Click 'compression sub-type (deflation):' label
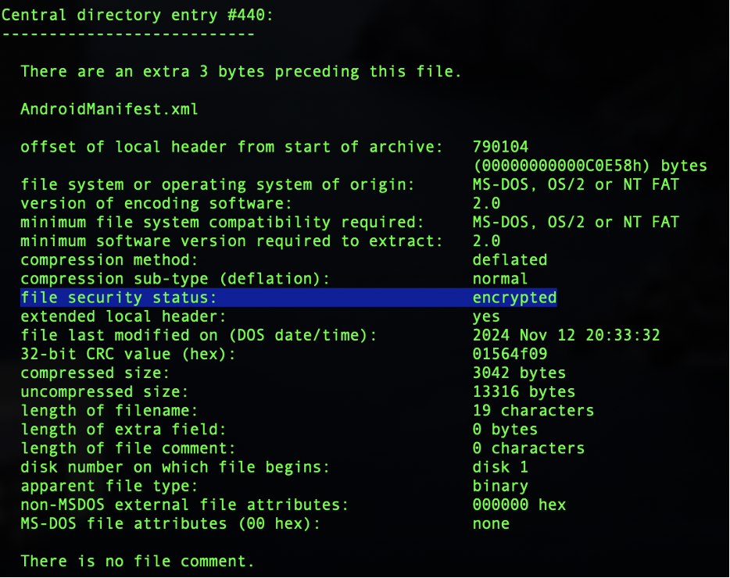The image size is (730, 578). point(175,279)
